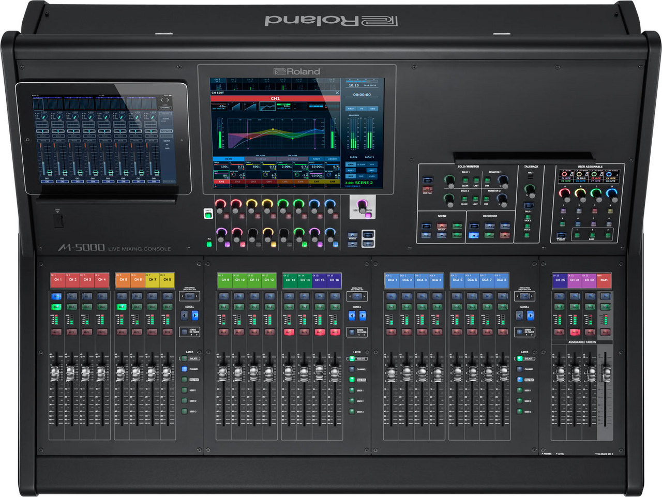This screenshot has height=497, width=662.
Task: Toggle the ISOLATE layer button beside CH 16
Action: click(x=352, y=358)
